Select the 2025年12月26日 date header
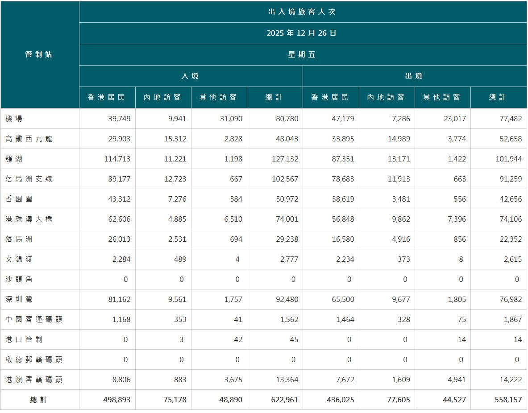Image resolution: width=528 pixels, height=413 pixels. 302,33
